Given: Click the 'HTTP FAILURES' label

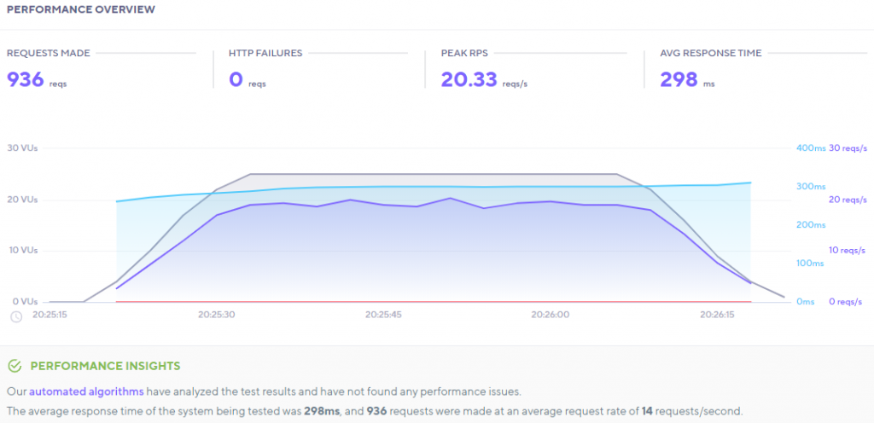Looking at the screenshot, I should tap(265, 53).
